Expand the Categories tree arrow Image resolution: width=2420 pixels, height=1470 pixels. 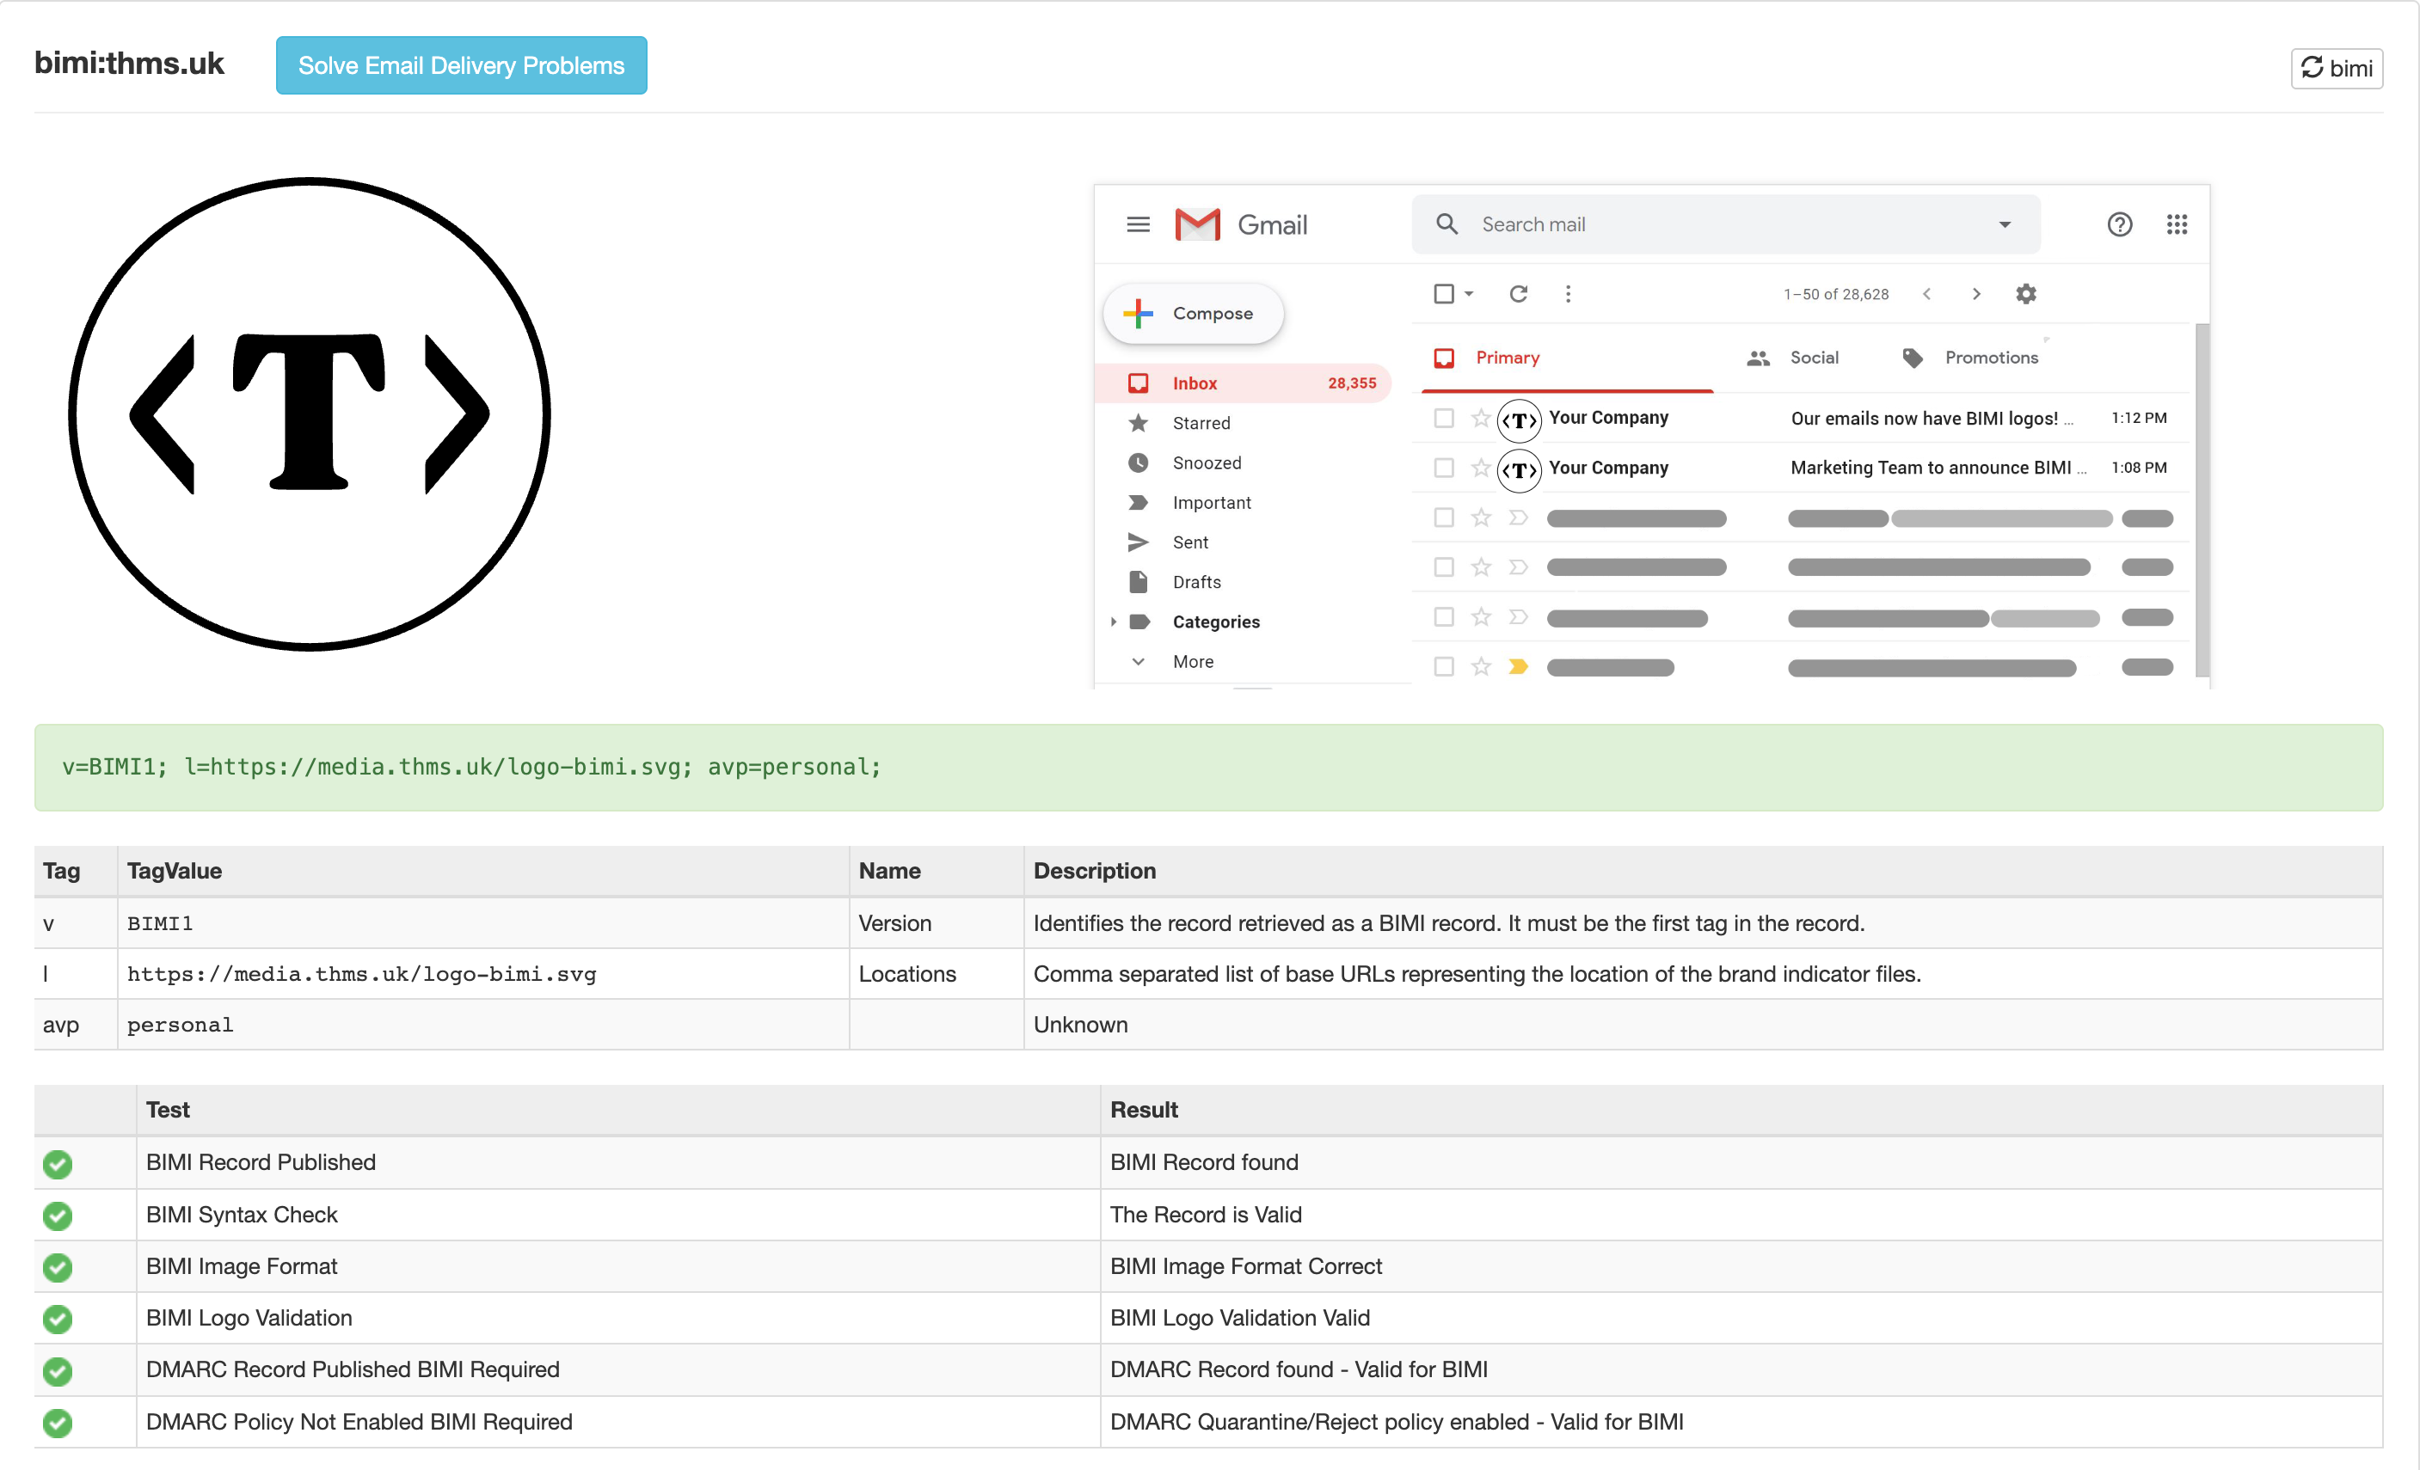1113,622
